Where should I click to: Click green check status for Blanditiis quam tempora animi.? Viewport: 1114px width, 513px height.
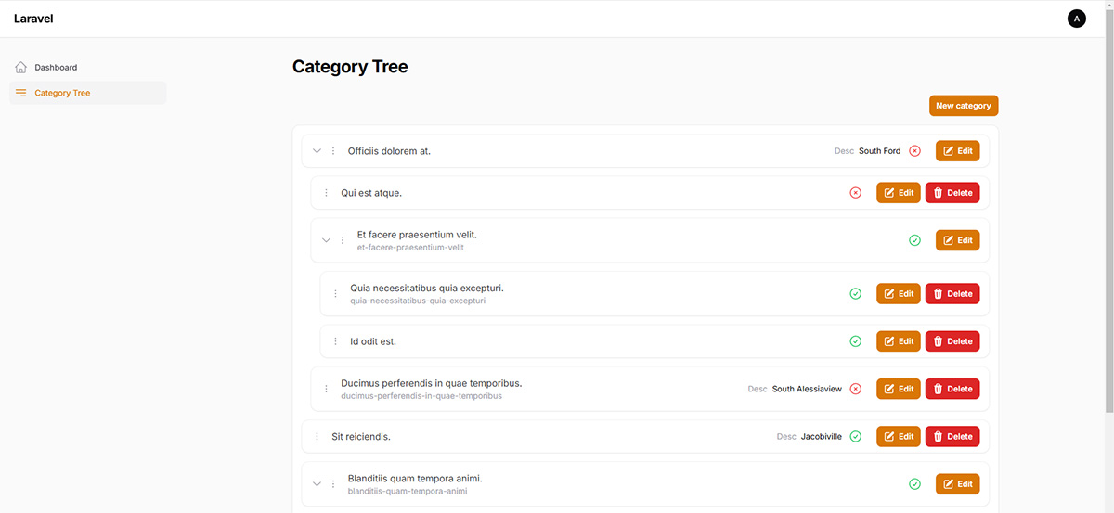[914, 484]
